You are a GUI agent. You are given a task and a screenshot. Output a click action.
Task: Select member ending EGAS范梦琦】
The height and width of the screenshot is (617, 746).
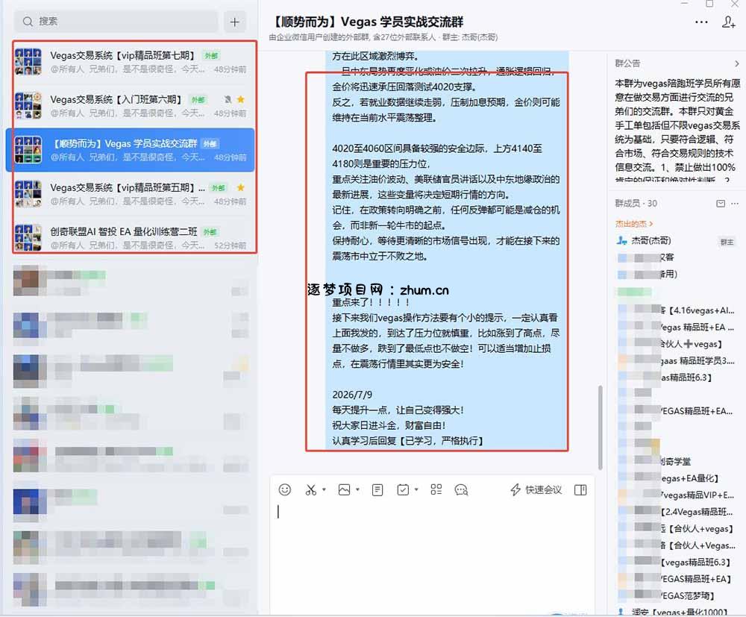pyautogui.click(x=666, y=595)
